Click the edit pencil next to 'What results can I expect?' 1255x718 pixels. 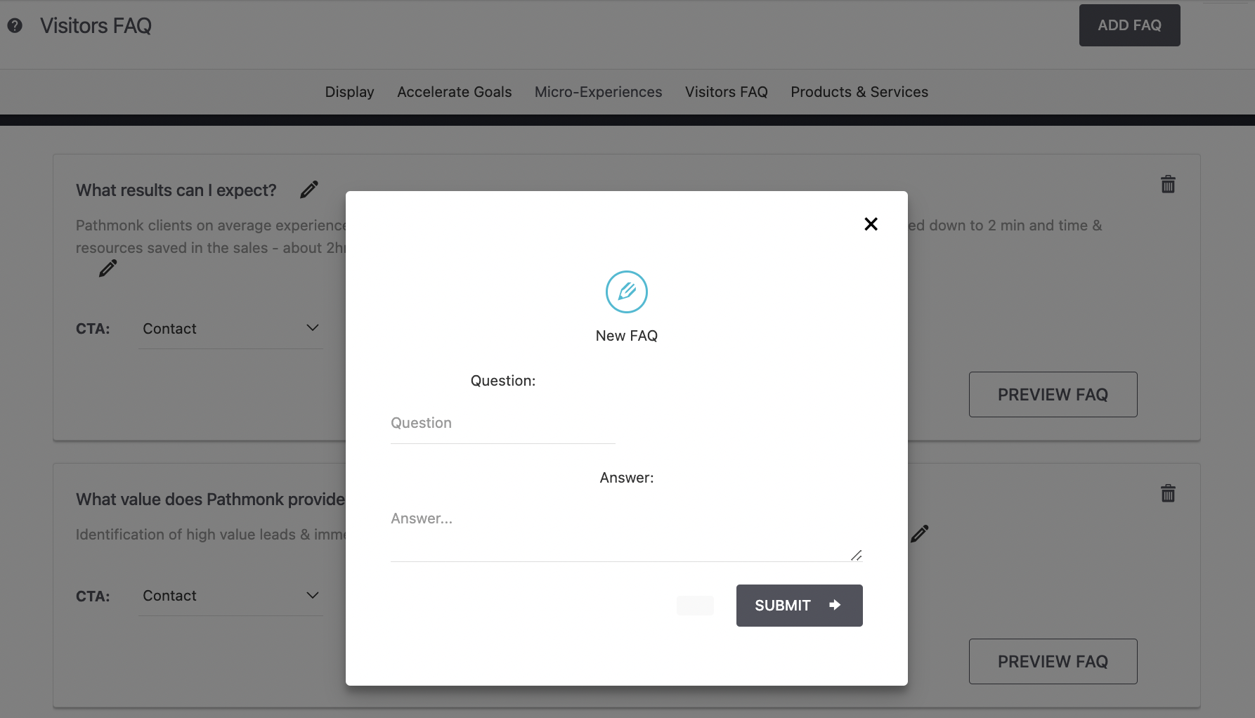[x=308, y=189]
